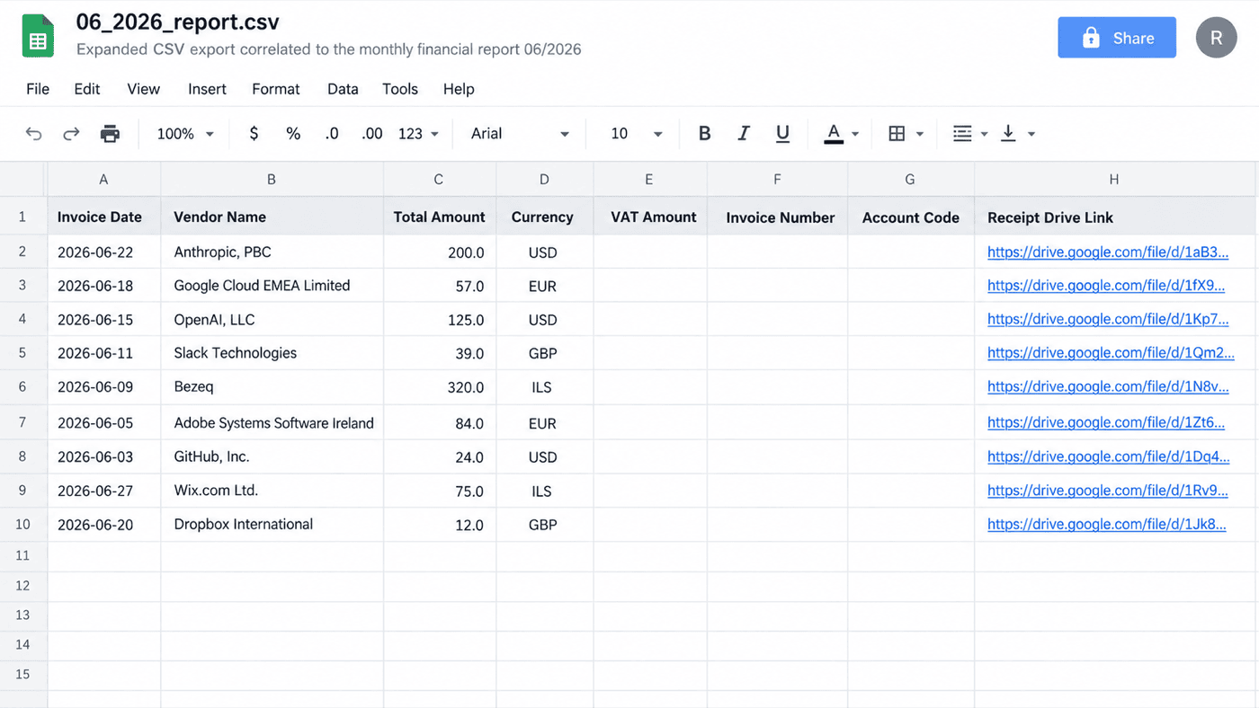Click the green Sheets logo icon

pyautogui.click(x=38, y=37)
